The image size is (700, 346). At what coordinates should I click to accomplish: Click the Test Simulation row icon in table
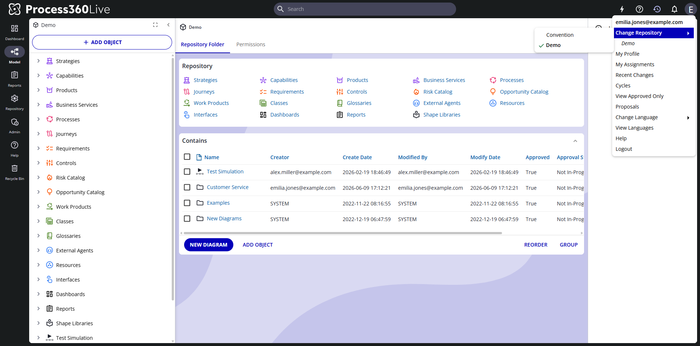[x=200, y=172]
